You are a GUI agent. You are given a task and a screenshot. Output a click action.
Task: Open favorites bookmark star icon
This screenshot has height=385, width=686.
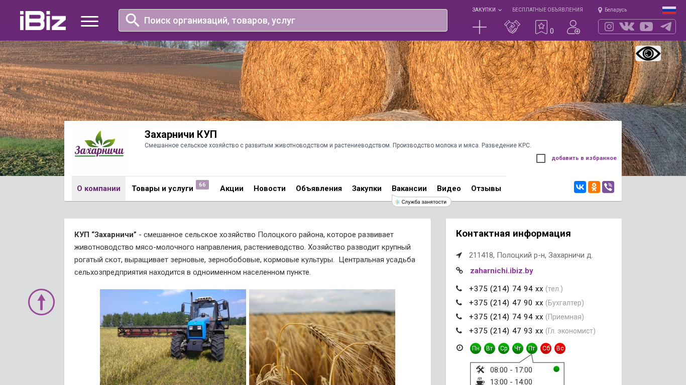(x=541, y=27)
